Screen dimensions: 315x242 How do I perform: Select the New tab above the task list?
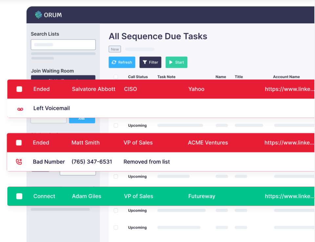(115, 49)
